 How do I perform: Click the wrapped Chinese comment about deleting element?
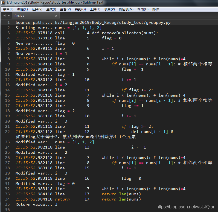76,137
